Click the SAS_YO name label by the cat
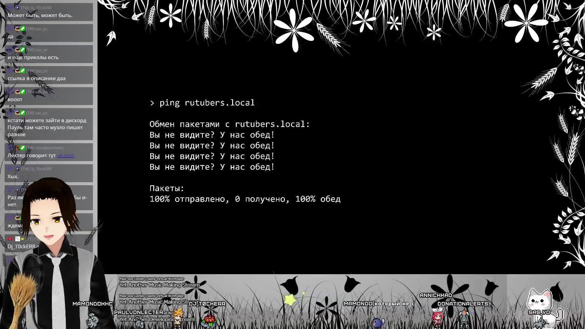The image size is (585, 329). click(x=539, y=312)
